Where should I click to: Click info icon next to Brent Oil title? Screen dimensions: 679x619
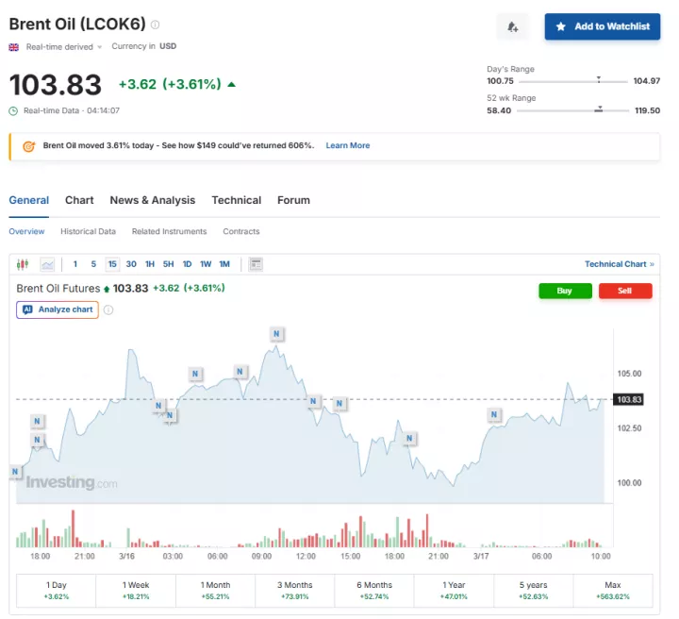coord(156,25)
